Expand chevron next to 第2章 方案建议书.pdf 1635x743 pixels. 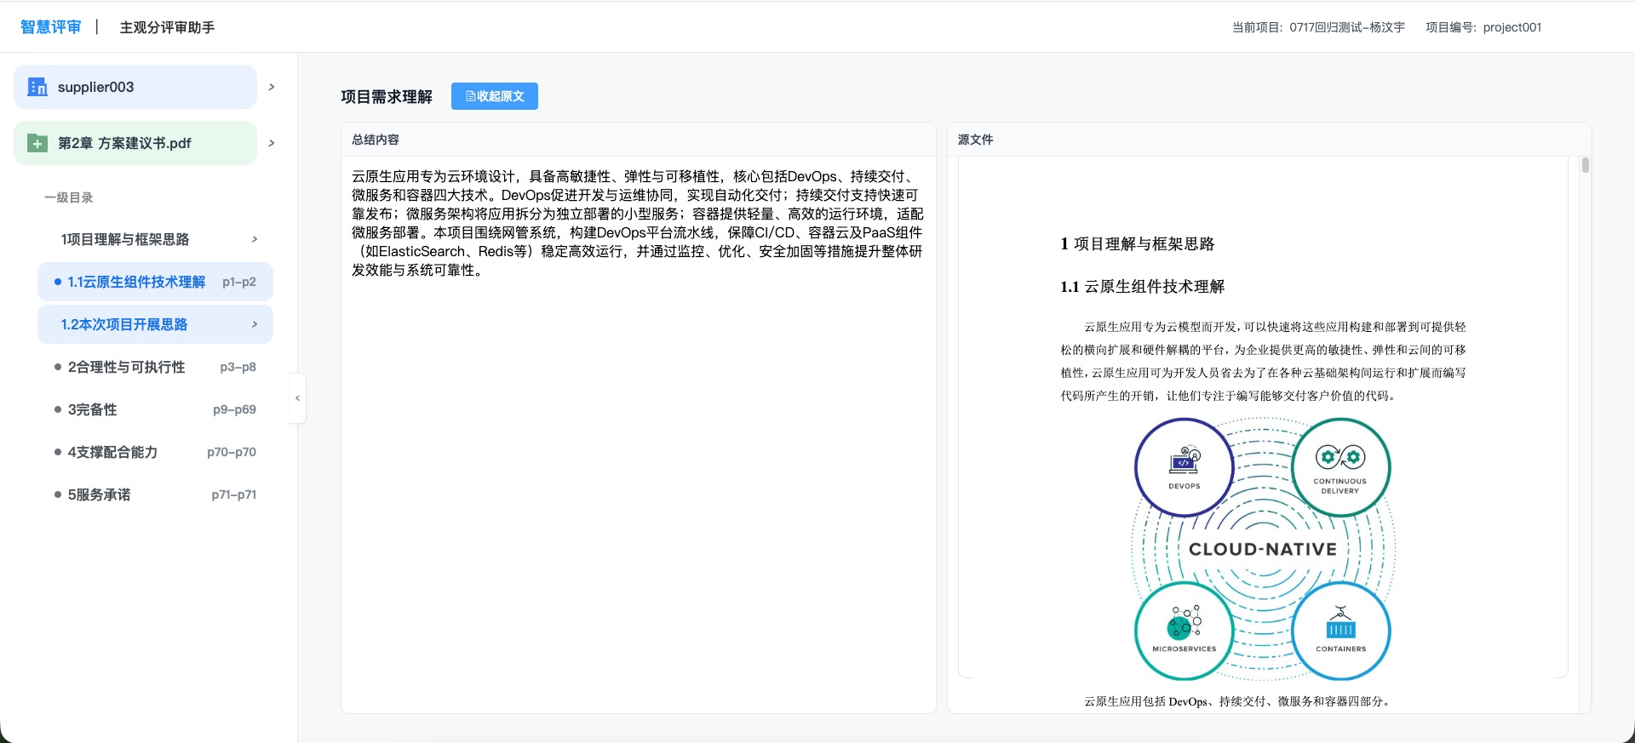[272, 143]
